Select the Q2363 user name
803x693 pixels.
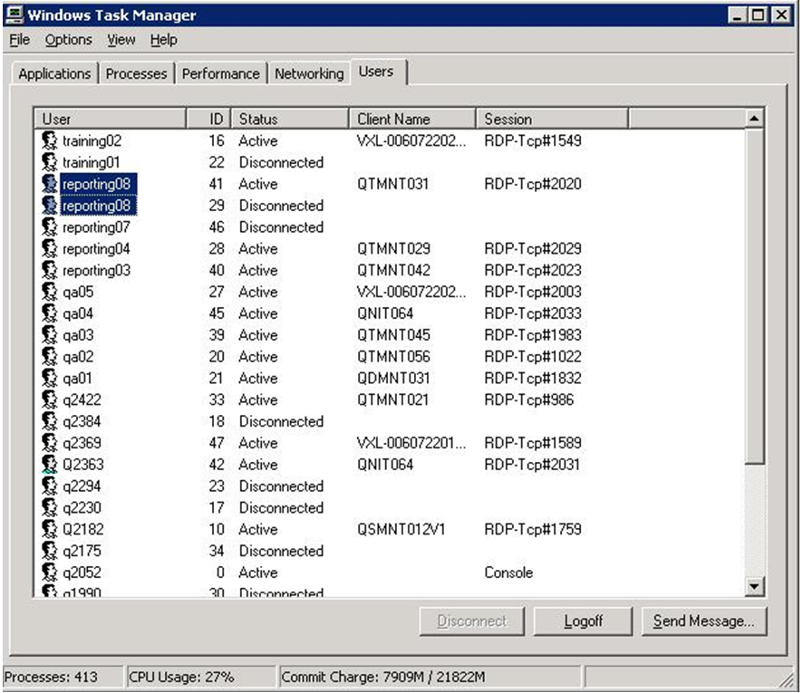click(x=83, y=465)
